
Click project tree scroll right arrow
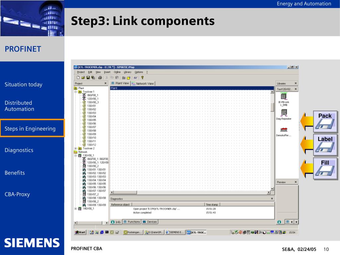pyautogui.click(x=107, y=223)
